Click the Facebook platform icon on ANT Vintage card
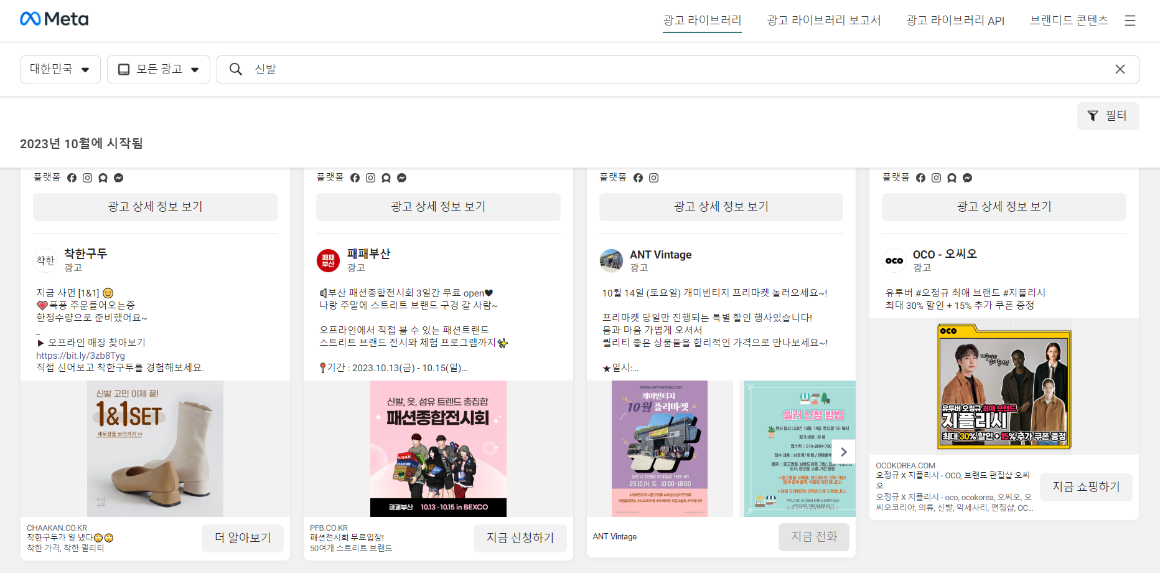 tap(638, 178)
